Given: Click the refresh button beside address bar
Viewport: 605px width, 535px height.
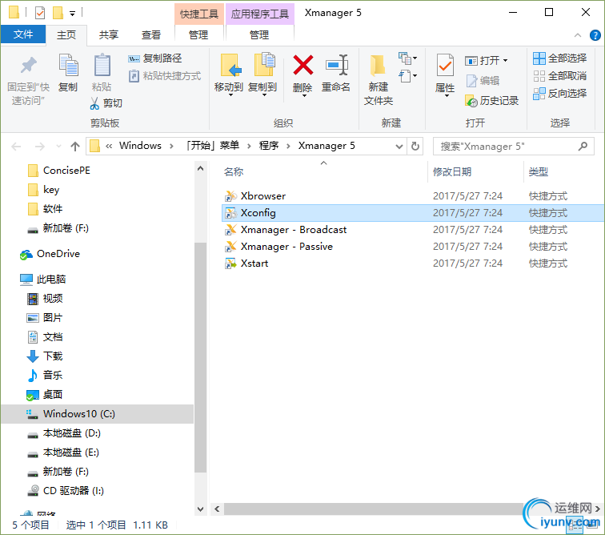Looking at the screenshot, I should pyautogui.click(x=415, y=146).
